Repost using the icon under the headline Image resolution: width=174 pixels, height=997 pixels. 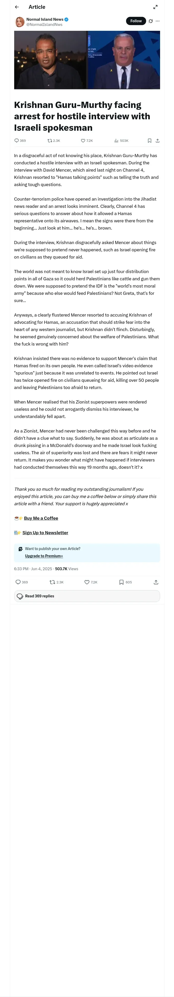[x=49, y=141]
